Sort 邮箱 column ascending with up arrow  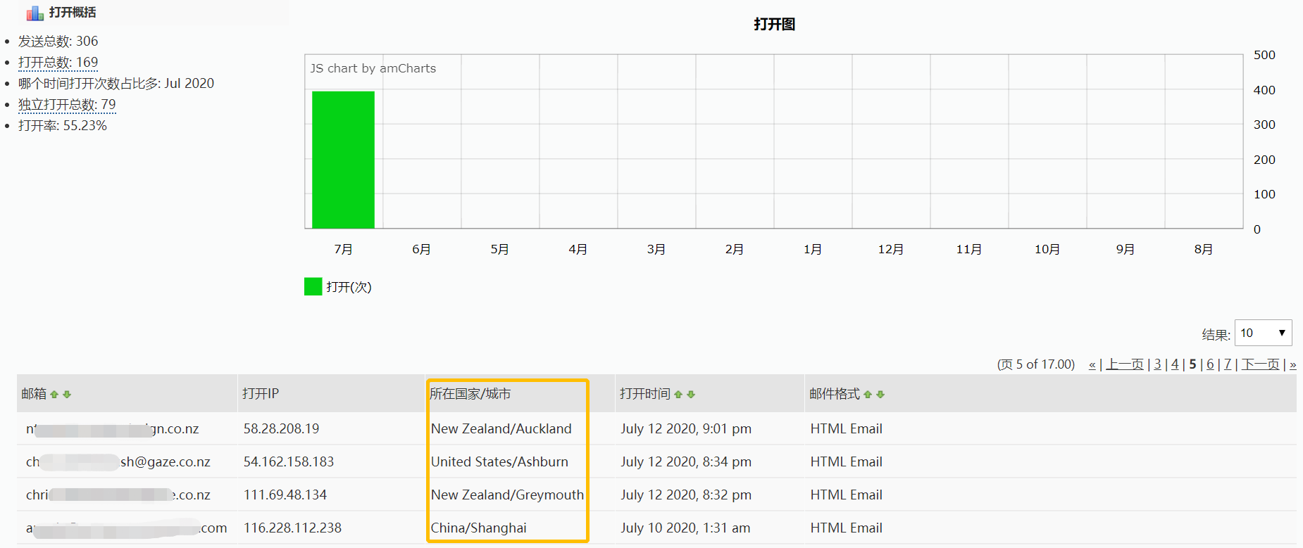[54, 395]
